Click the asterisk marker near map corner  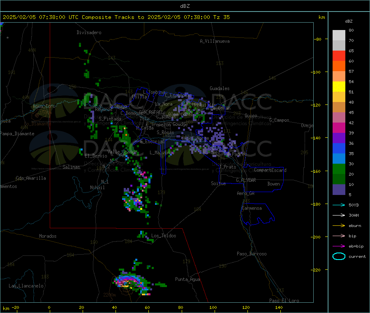pos(8,38)
